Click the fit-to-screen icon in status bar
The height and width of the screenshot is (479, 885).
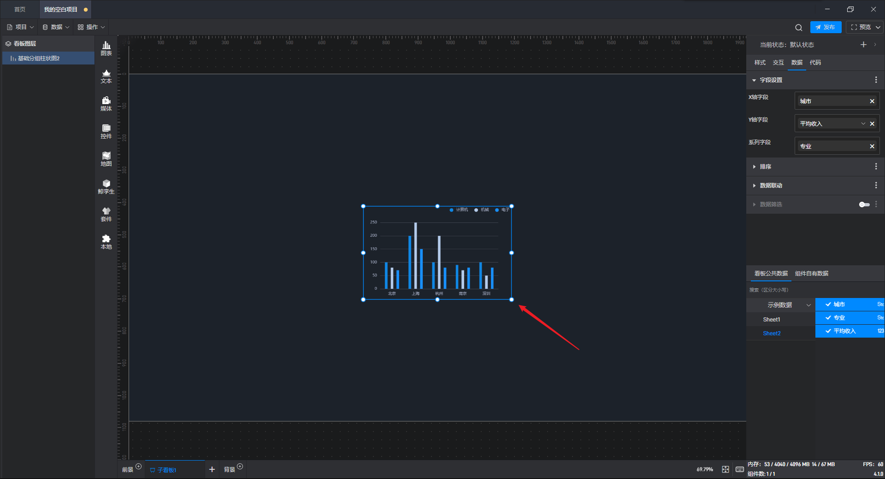pyautogui.click(x=726, y=469)
